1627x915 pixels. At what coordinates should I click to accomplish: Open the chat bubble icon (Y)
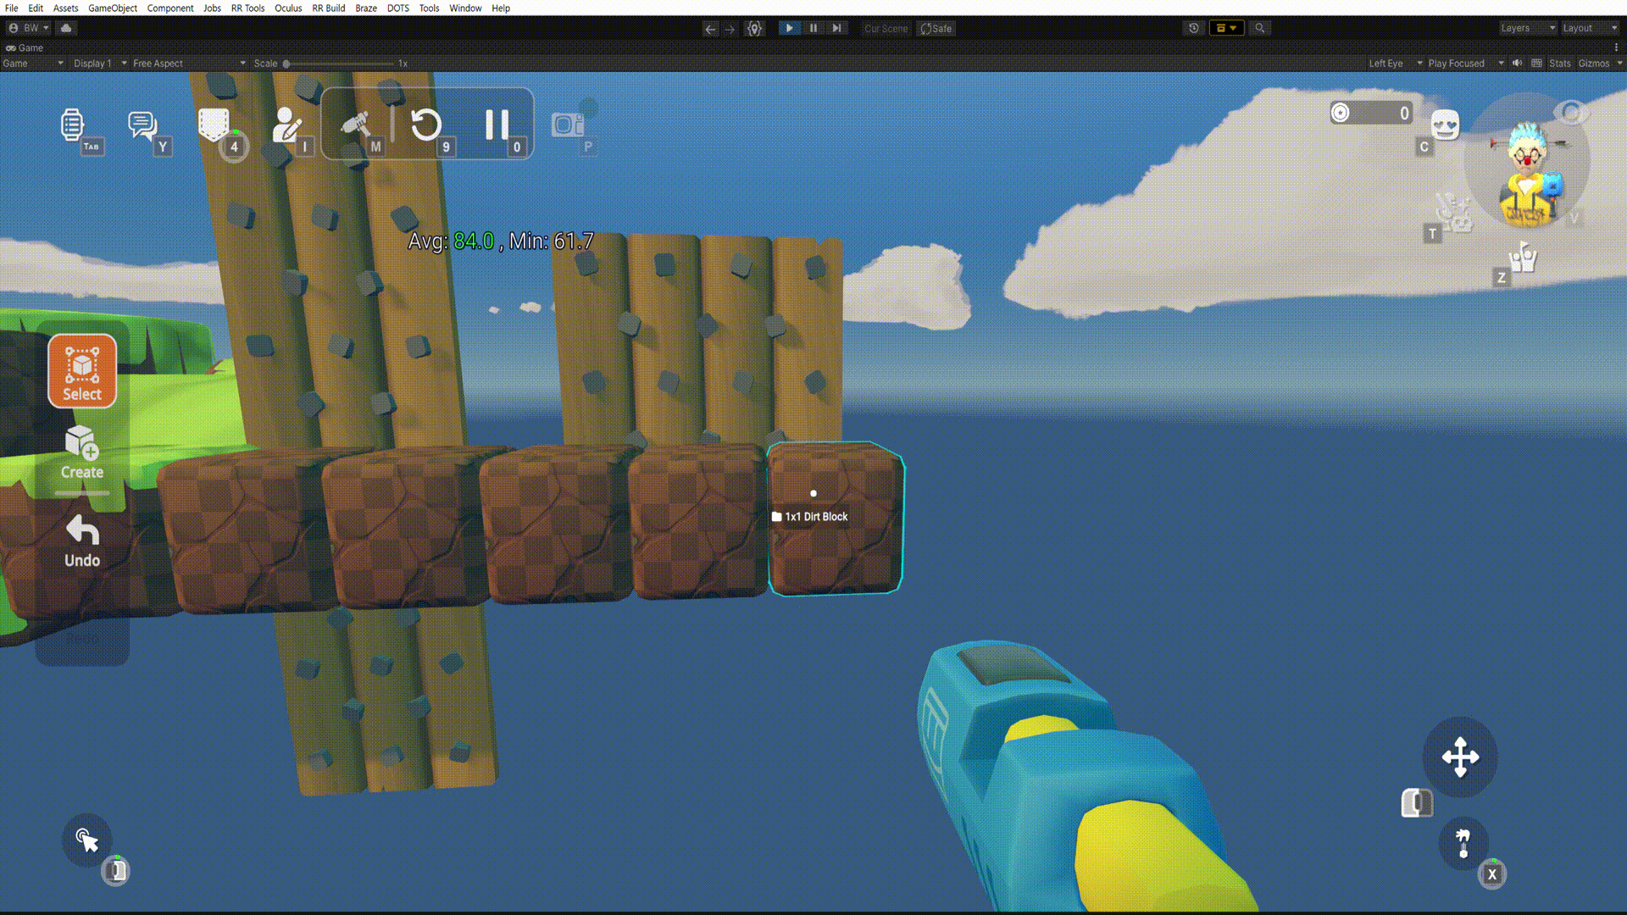[x=142, y=125]
